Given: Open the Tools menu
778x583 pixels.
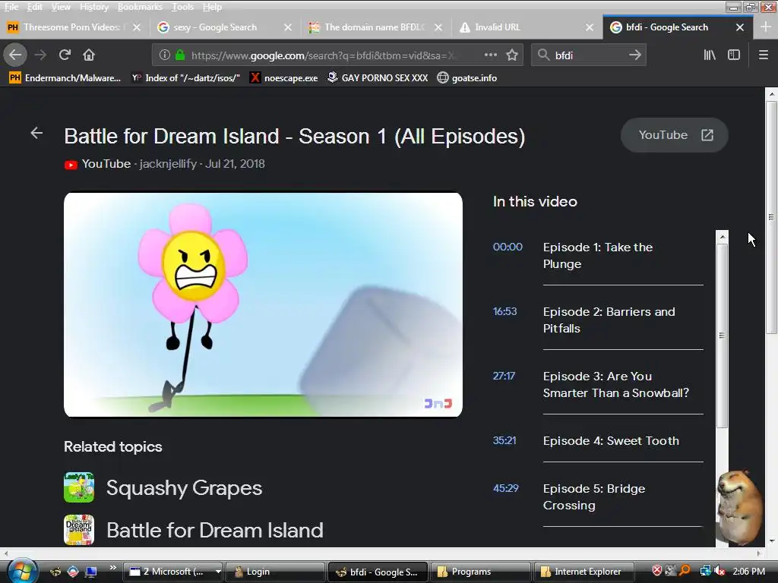Looking at the screenshot, I should [182, 7].
